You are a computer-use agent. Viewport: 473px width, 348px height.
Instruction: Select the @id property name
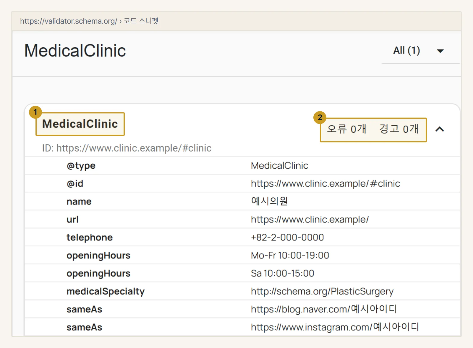(x=75, y=183)
